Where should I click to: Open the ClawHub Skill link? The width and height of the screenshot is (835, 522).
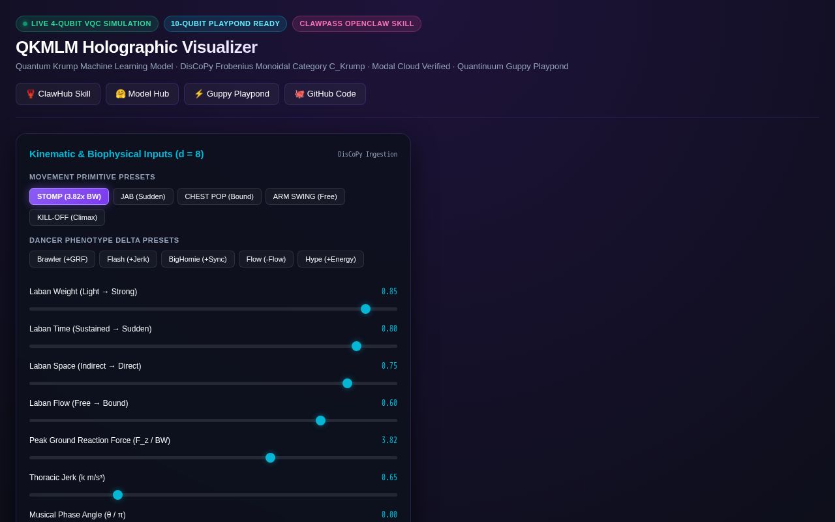[58, 94]
